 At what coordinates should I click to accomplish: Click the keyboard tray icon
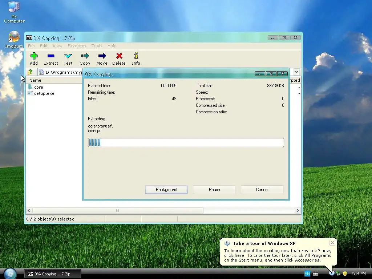tap(315, 274)
